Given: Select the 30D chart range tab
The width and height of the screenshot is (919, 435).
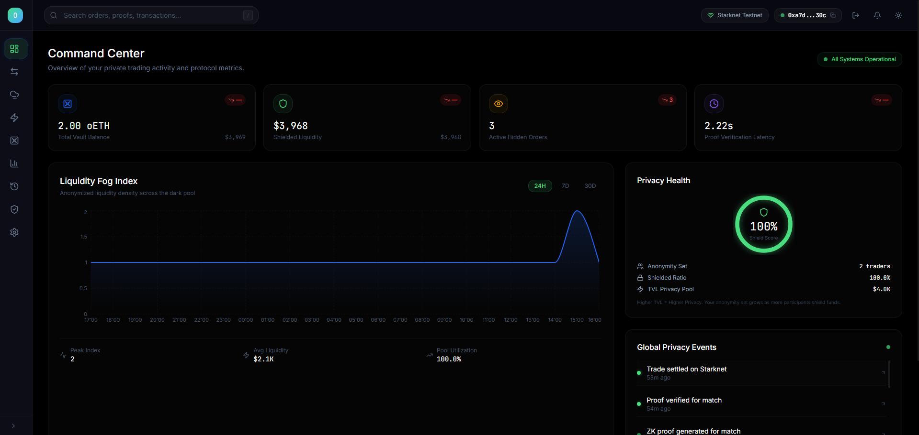Looking at the screenshot, I should click(590, 186).
